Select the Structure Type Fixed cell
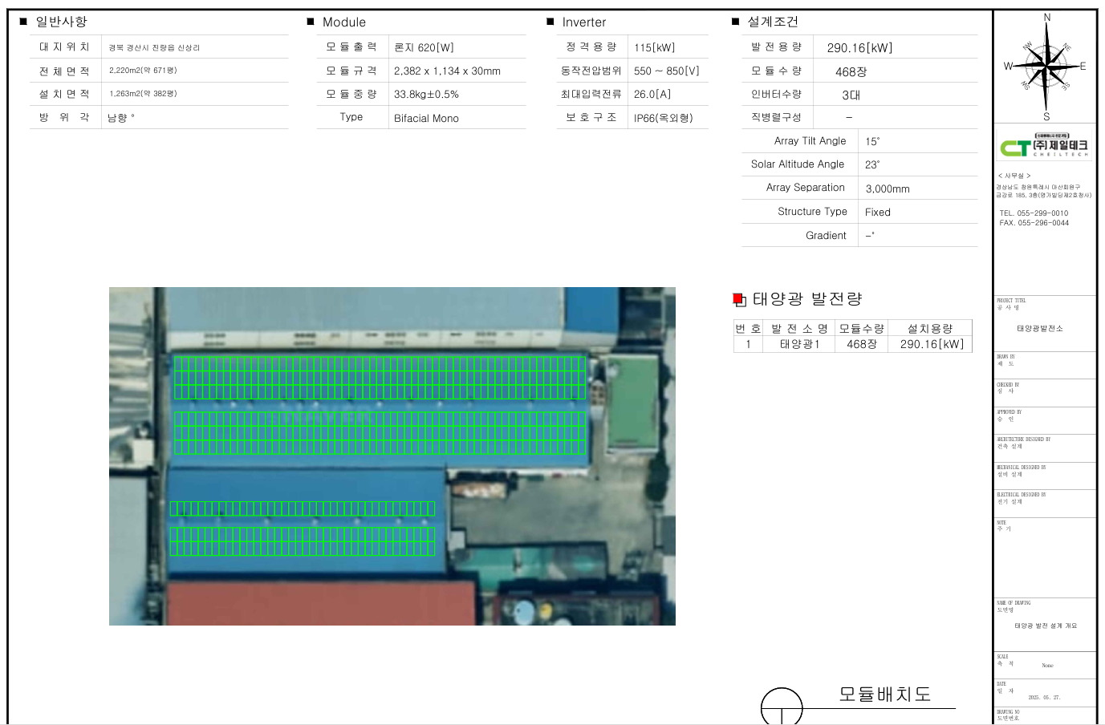 click(x=877, y=213)
